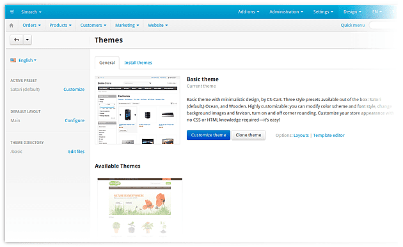Click the back arrow button
The height and width of the screenshot is (247, 403).
click(17, 40)
